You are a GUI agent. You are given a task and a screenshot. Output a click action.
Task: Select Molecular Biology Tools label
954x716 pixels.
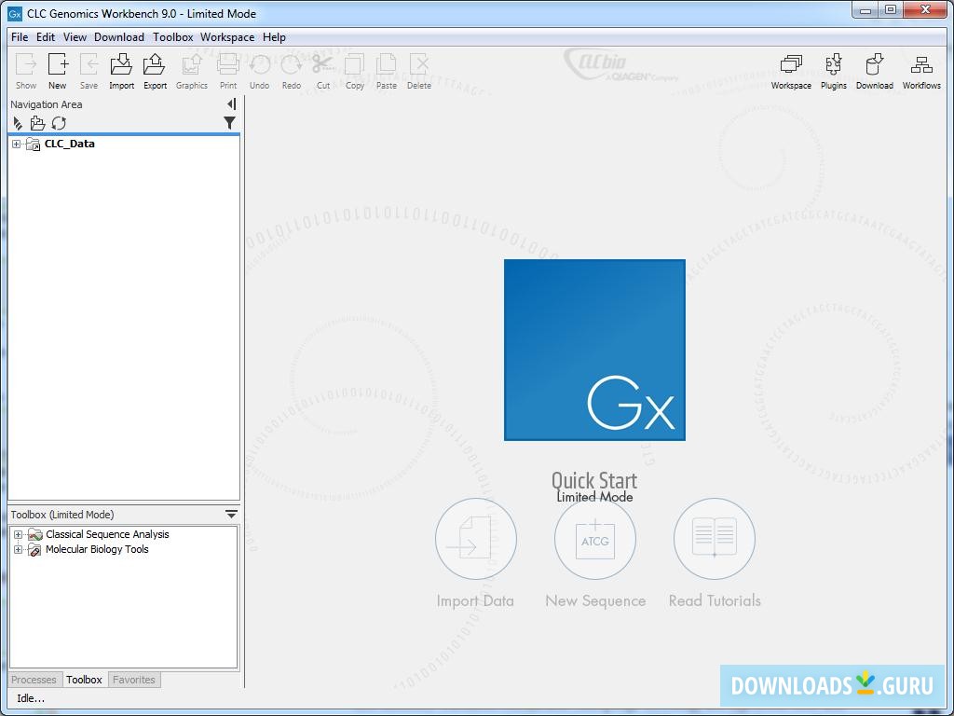coord(97,550)
